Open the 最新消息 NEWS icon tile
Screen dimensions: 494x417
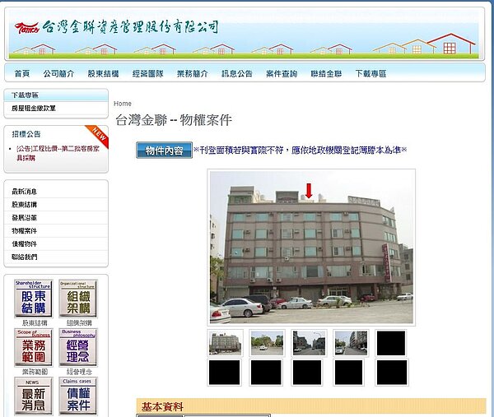[34, 396]
